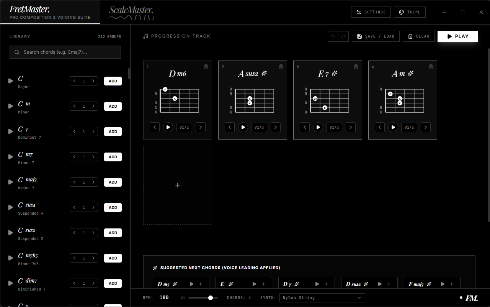Open the Nylon String synth dropdown
The width and height of the screenshot is (490, 307).
(322, 298)
